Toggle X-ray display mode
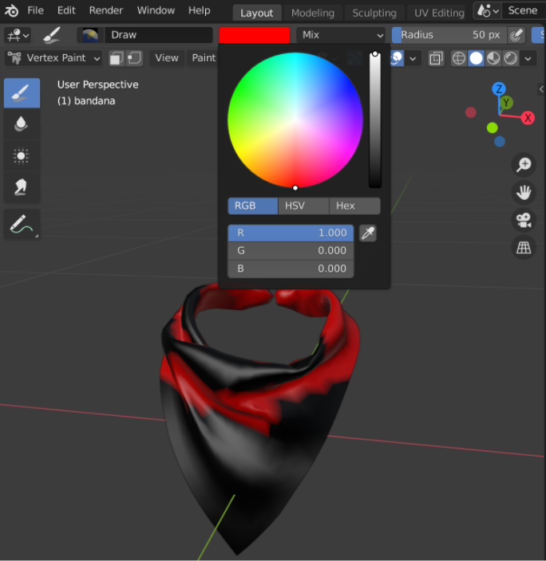 [x=436, y=58]
